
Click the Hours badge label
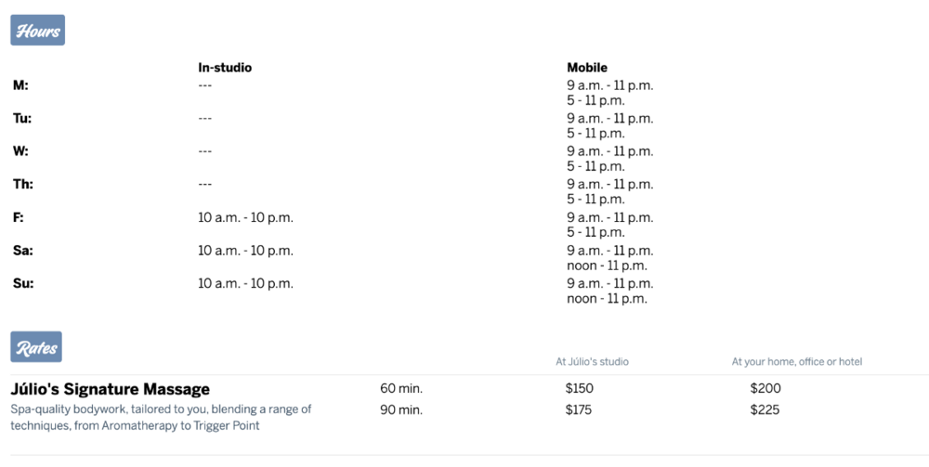[37, 31]
